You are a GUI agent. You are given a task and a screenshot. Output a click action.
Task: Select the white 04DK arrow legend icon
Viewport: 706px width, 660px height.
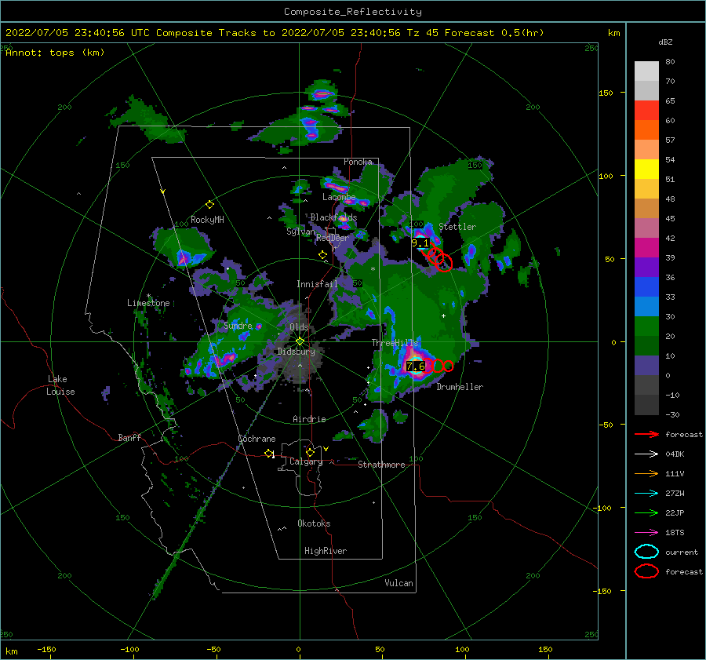tap(646, 454)
